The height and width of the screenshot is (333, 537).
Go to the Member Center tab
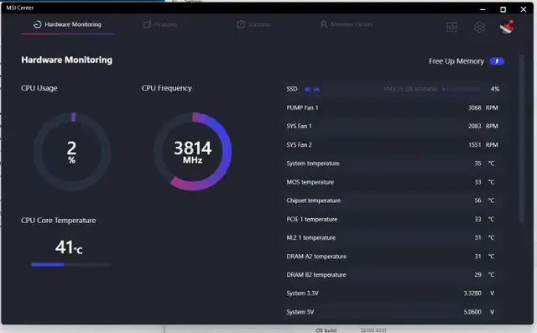click(347, 24)
